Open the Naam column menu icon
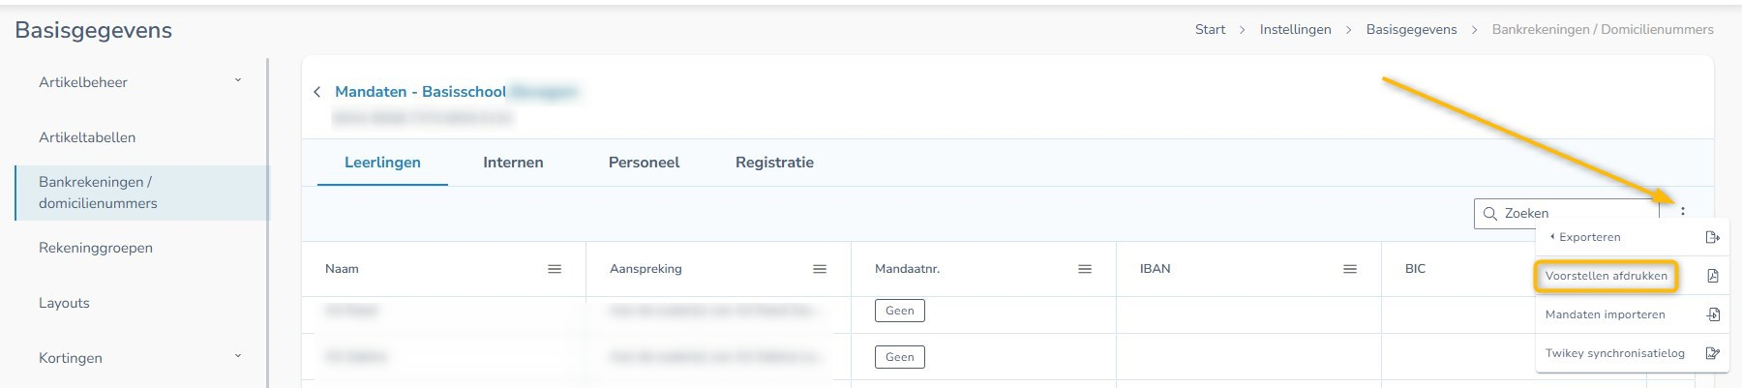 point(555,269)
